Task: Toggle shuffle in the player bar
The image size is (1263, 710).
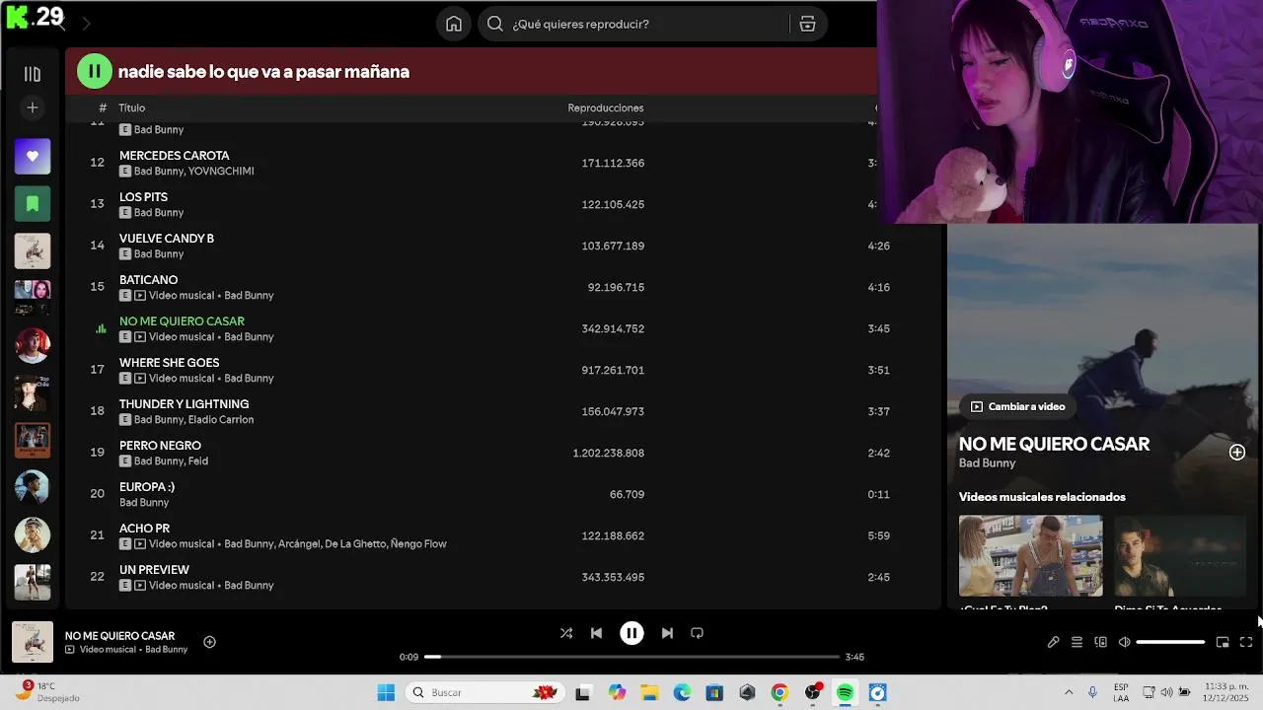Action: (566, 633)
